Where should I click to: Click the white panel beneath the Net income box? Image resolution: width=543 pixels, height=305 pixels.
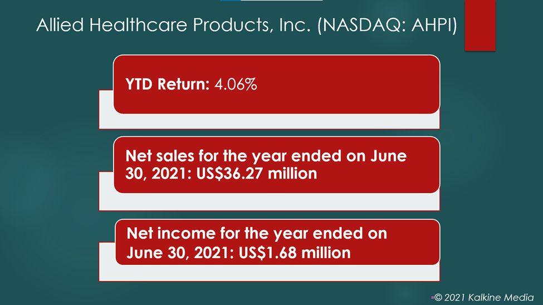point(270,273)
